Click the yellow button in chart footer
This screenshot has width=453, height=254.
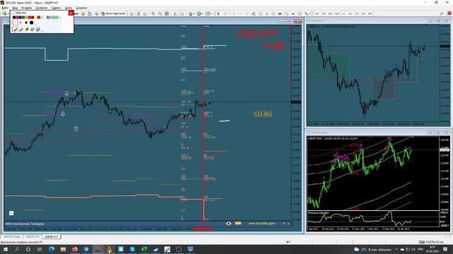238,223
